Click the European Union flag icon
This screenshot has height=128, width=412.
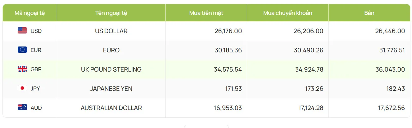[x=22, y=50]
